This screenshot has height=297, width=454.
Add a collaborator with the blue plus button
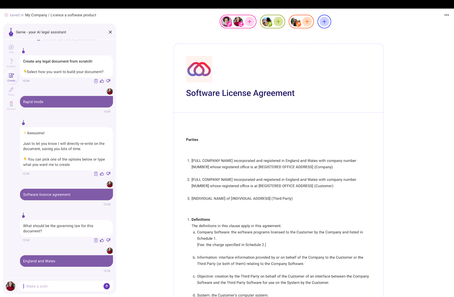tap(324, 21)
